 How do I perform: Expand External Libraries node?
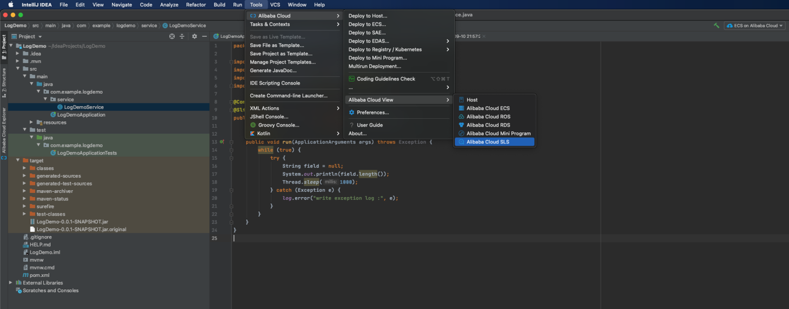11,283
